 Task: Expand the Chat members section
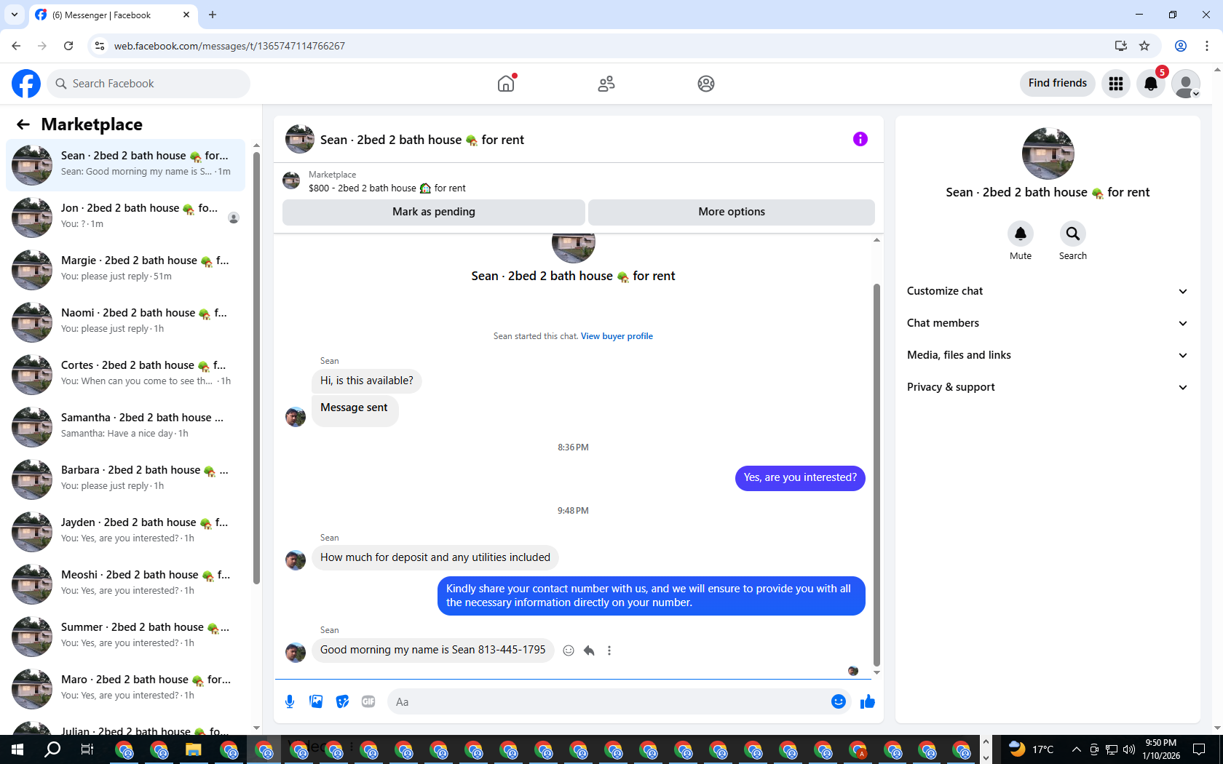pos(1048,323)
